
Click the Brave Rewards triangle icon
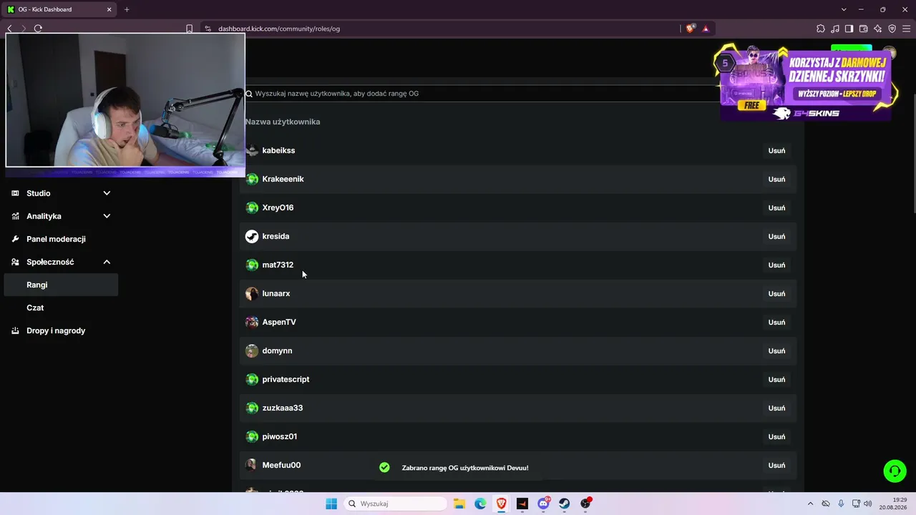click(x=706, y=29)
